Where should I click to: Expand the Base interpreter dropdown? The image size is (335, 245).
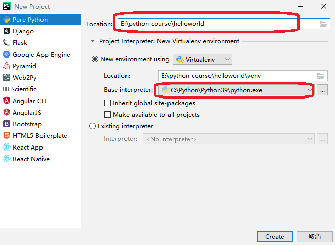(310, 90)
